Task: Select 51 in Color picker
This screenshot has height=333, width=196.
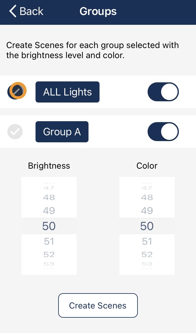Action: point(147,241)
